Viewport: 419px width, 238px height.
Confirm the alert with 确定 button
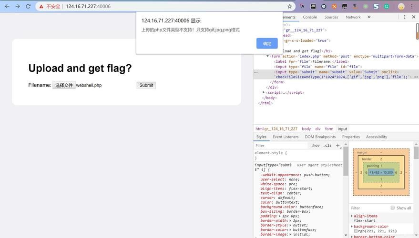pyautogui.click(x=267, y=43)
